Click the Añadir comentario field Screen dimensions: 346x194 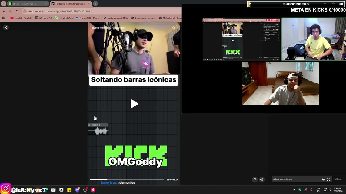coord(297,179)
